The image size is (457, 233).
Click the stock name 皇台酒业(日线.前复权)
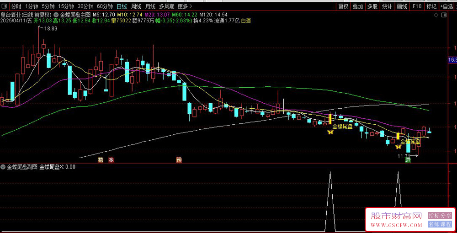point(27,15)
